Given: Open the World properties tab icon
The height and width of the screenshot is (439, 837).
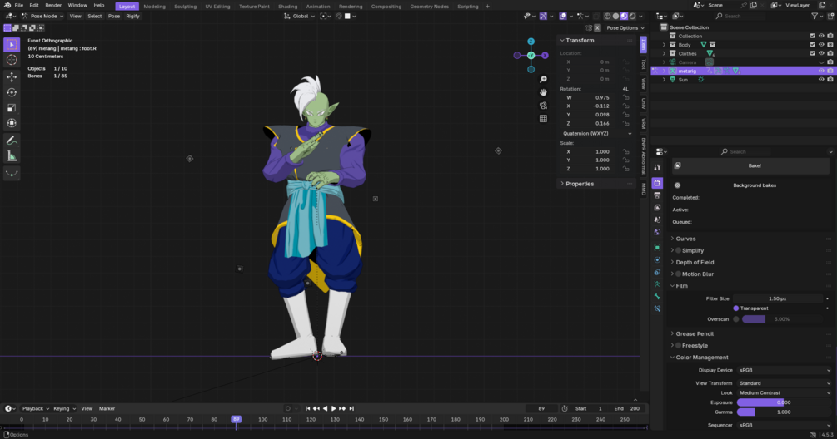Looking at the screenshot, I should (657, 232).
